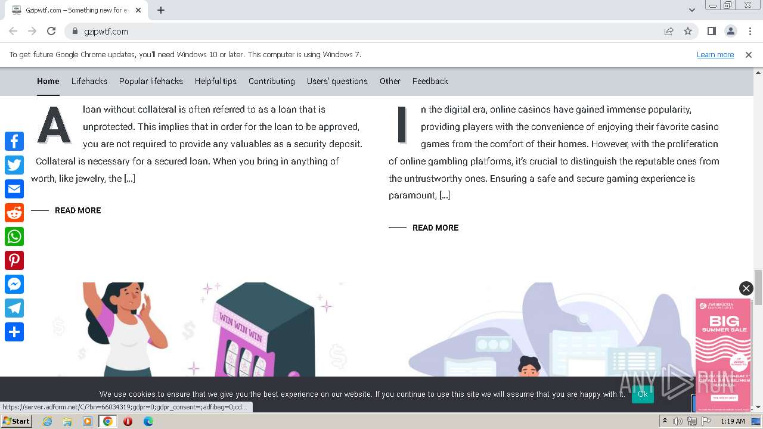Share the page on Facebook
Image resolution: width=763 pixels, height=429 pixels.
point(14,141)
